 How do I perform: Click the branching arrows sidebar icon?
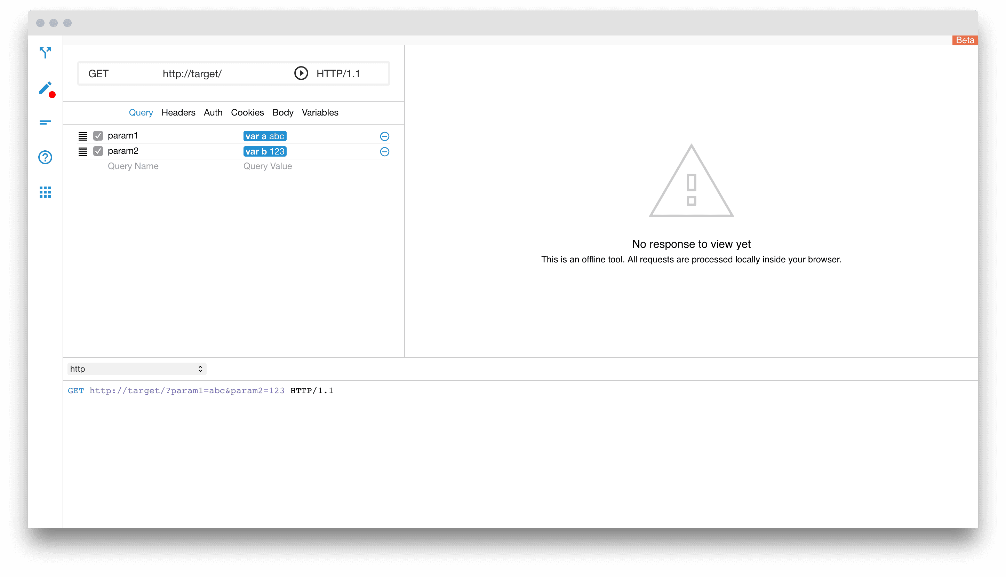tap(45, 52)
